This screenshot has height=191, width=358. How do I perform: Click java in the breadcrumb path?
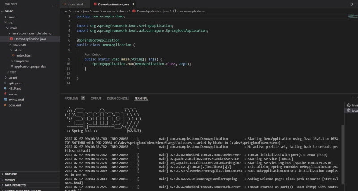coord(86,12)
